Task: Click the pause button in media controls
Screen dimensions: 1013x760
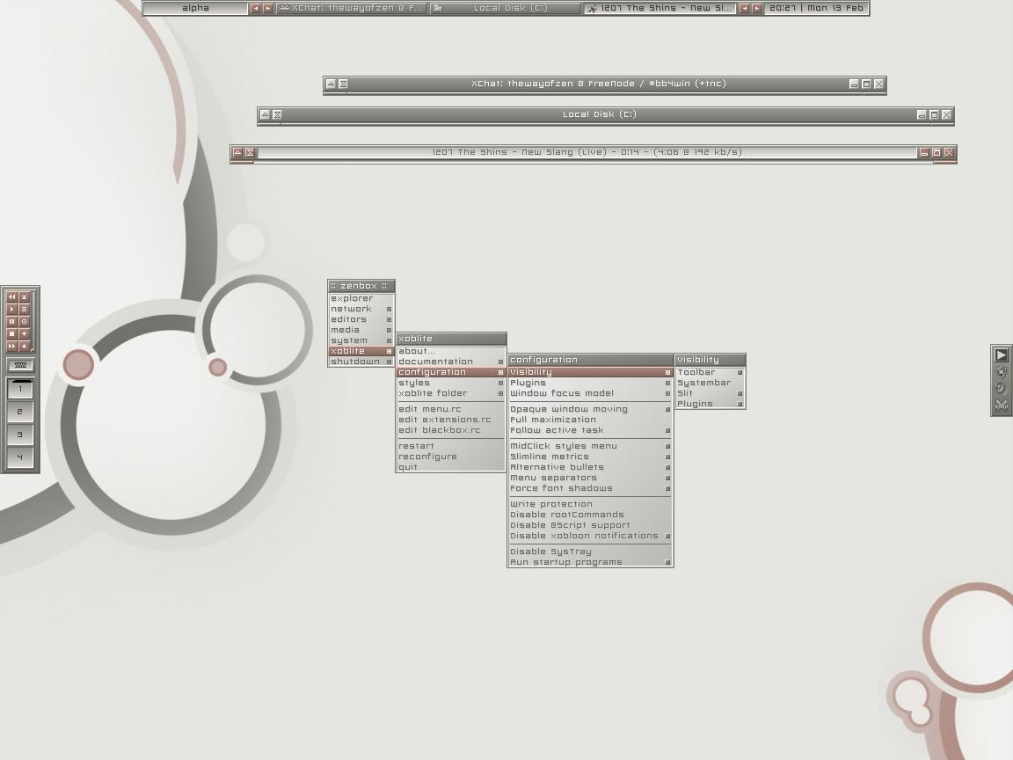Action: click(x=12, y=322)
